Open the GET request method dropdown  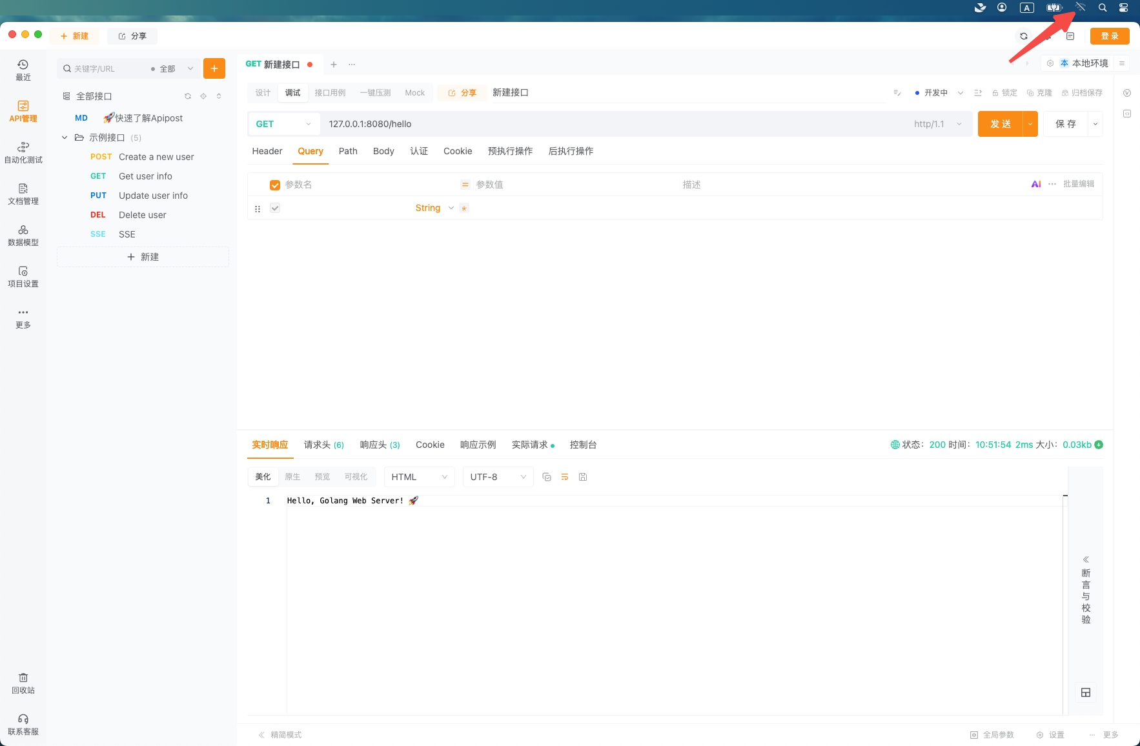(x=283, y=124)
